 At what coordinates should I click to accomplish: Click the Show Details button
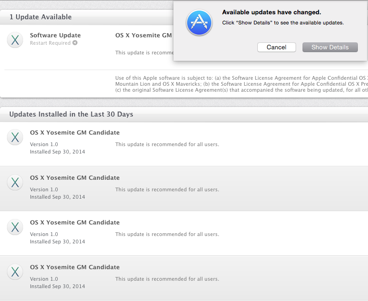[330, 47]
